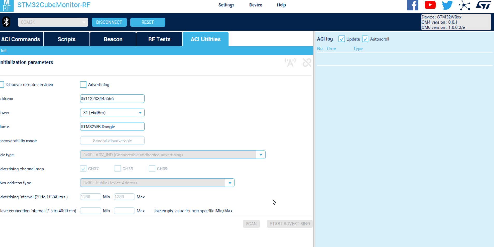
Task: Click the STM32CubeMonitor-RF app logo
Action: point(7,6)
